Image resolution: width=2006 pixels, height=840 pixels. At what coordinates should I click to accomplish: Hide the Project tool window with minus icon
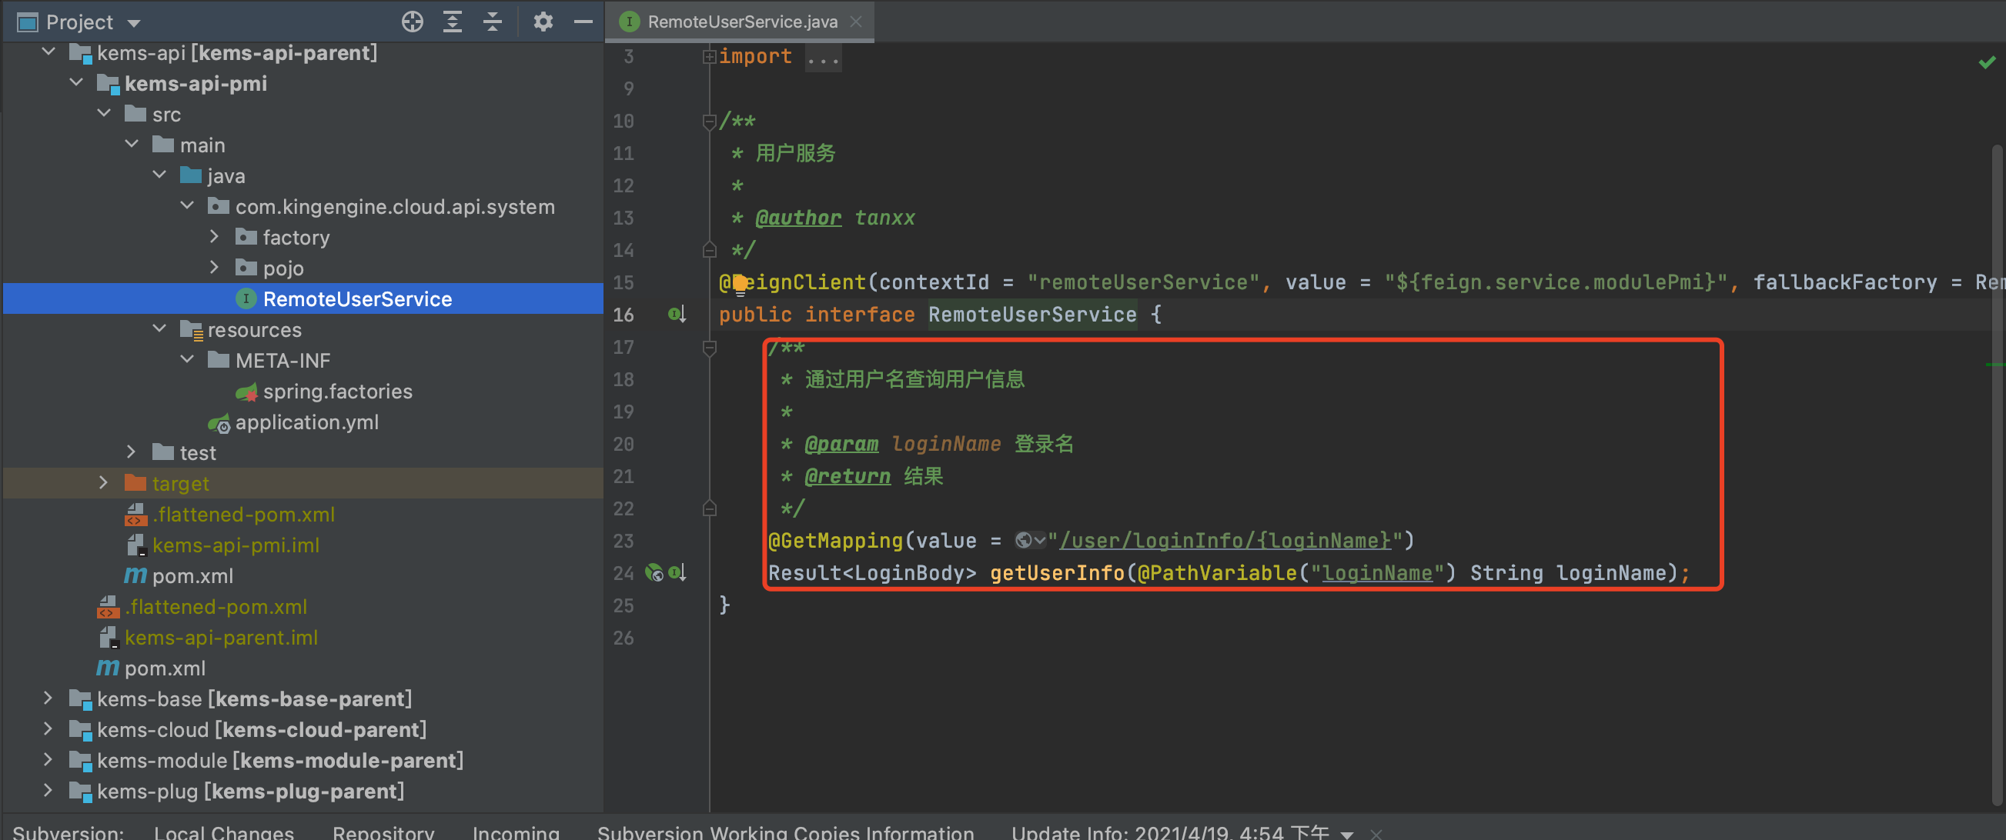point(583,22)
